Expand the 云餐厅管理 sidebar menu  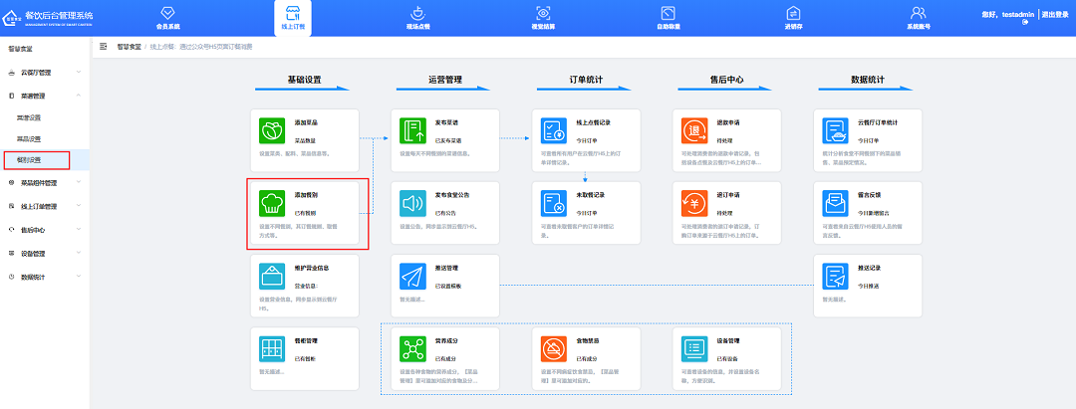44,73
